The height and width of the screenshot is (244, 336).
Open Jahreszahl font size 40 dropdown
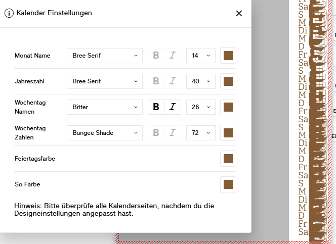pos(201,81)
